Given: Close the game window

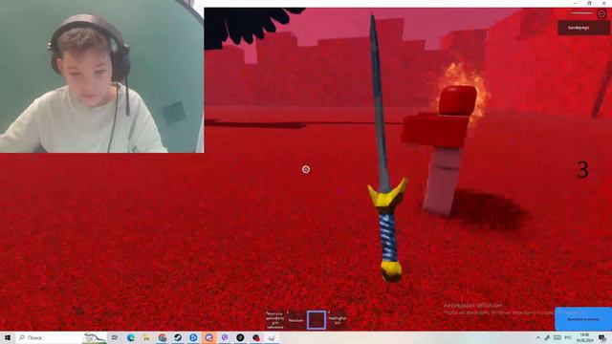Looking at the screenshot, I should pos(603,3).
